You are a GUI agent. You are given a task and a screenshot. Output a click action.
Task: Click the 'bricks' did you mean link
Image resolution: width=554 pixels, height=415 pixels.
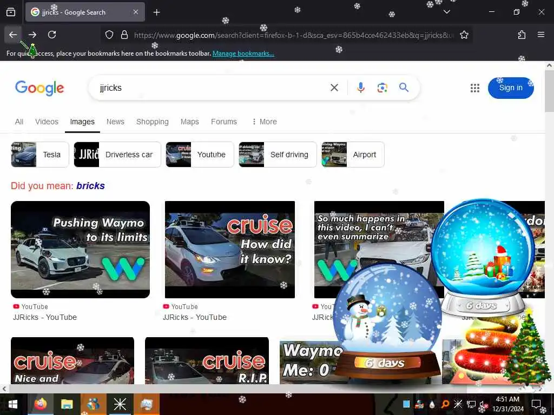click(90, 186)
